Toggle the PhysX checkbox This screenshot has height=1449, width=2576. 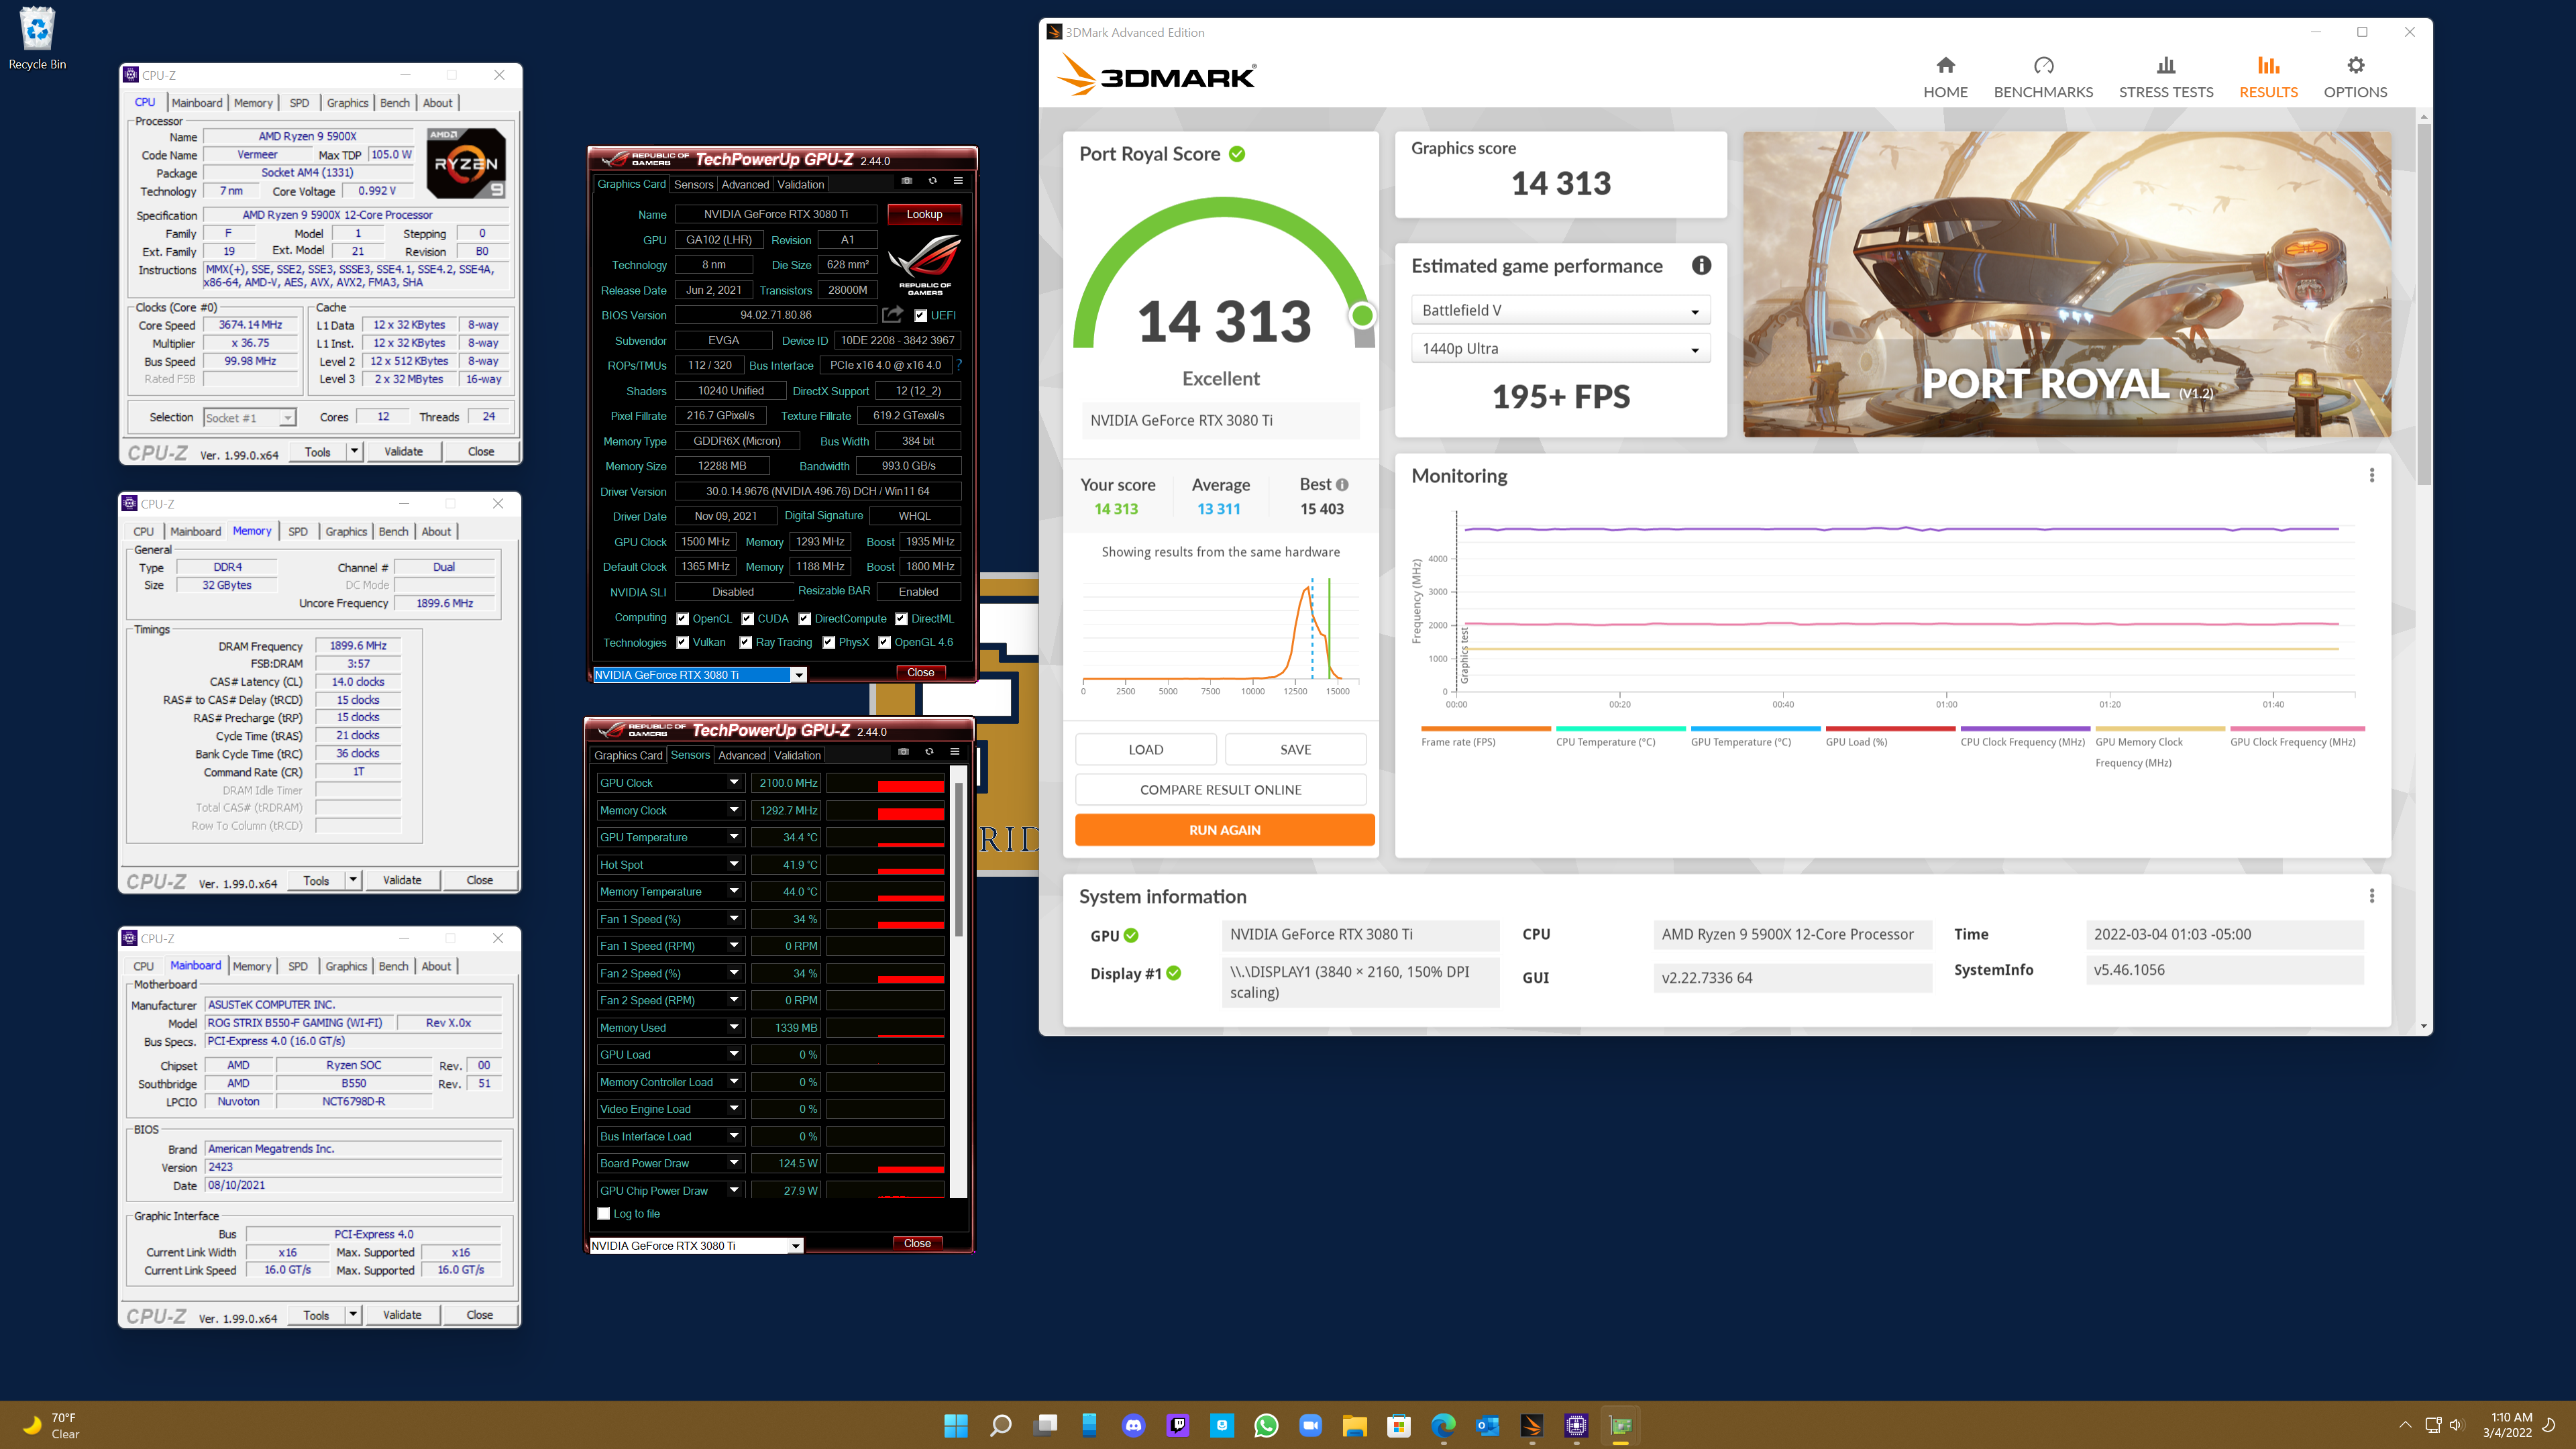[828, 643]
